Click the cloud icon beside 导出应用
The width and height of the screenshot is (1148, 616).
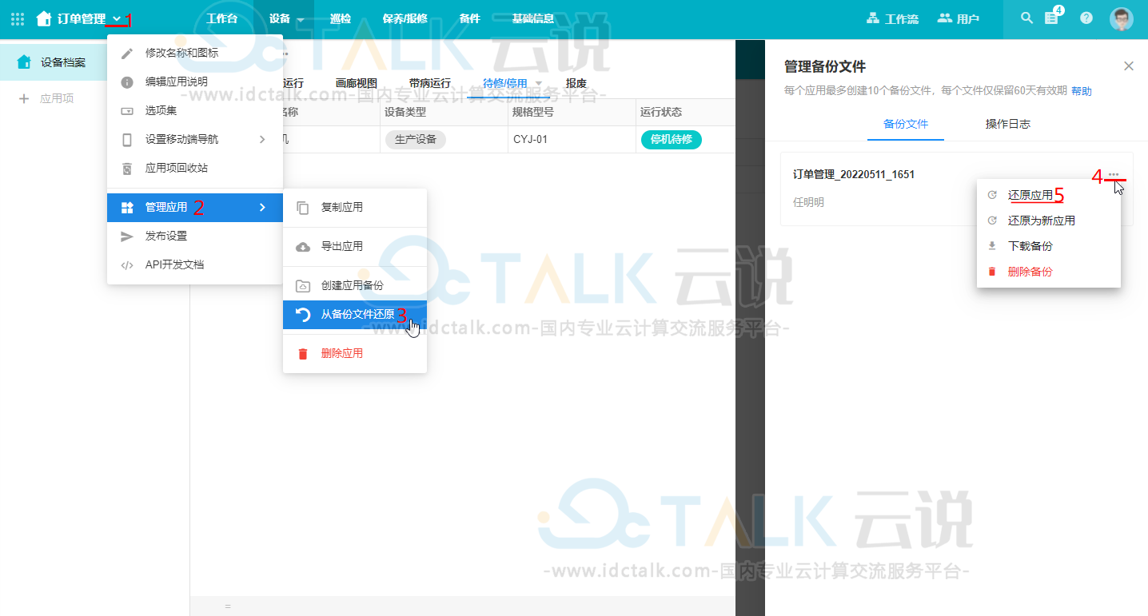point(303,247)
